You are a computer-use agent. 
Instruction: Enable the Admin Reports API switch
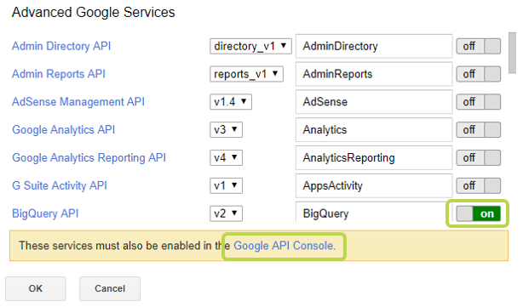(x=479, y=74)
